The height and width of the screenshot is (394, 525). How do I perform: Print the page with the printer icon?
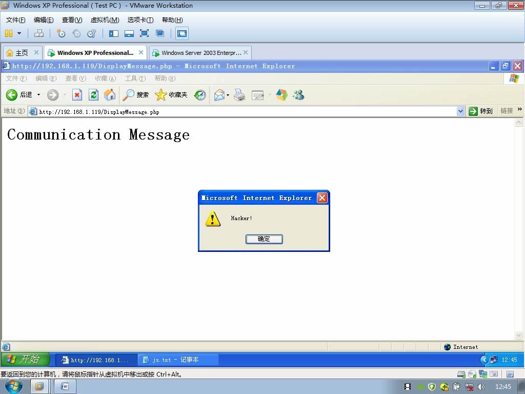[239, 95]
